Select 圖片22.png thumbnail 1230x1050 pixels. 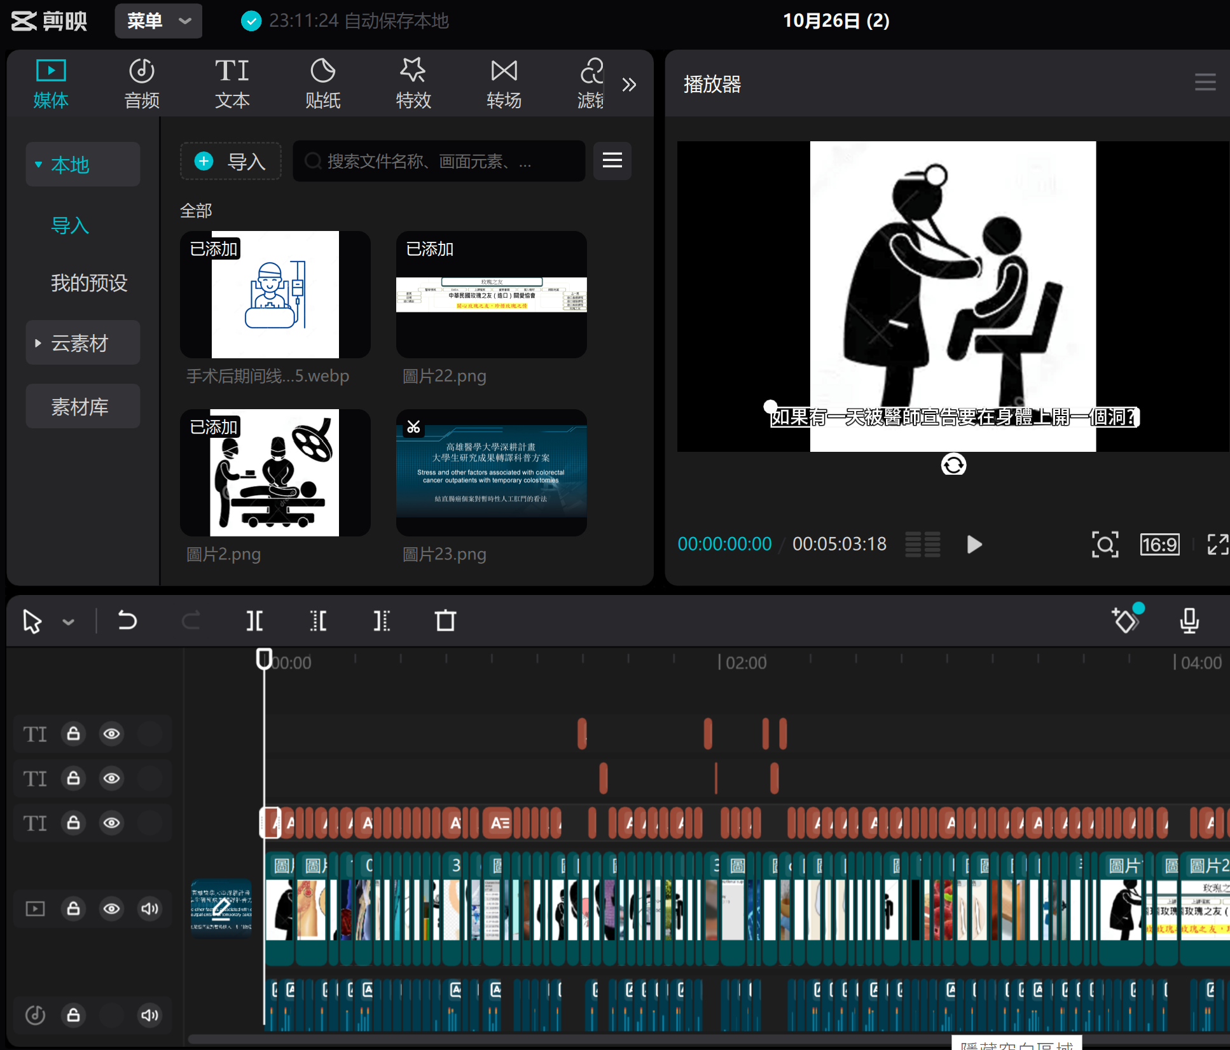click(x=492, y=295)
